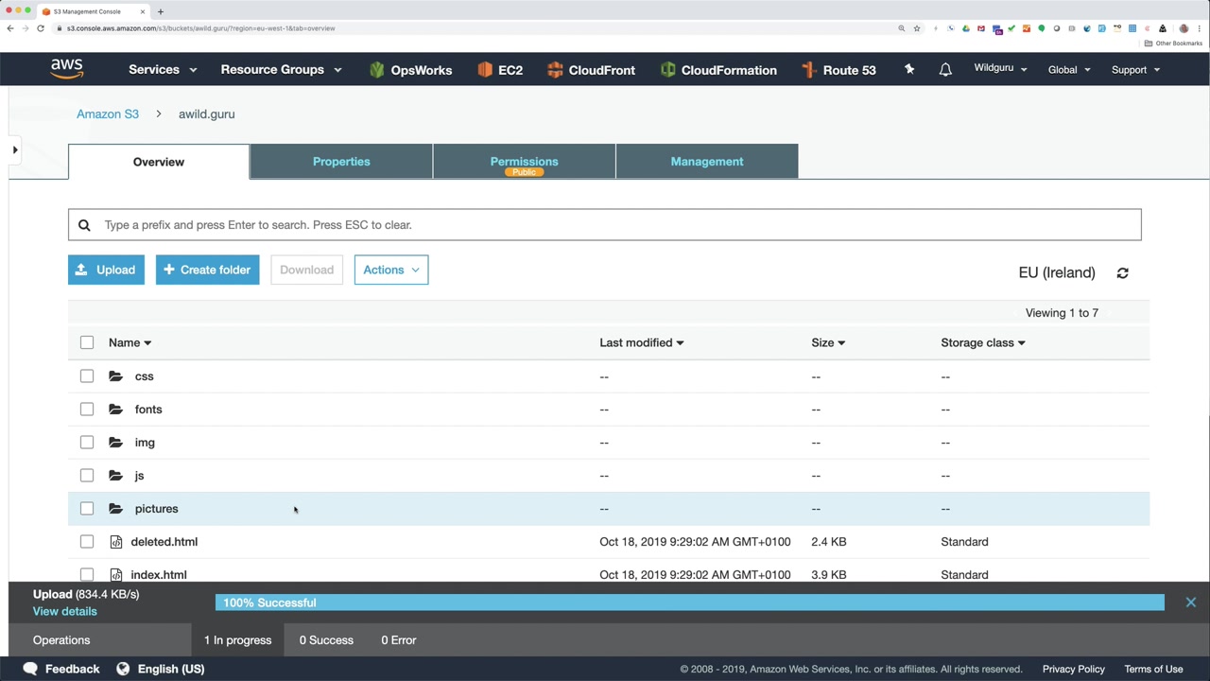Switch to the Overview tab
1210x681 pixels.
point(159,162)
